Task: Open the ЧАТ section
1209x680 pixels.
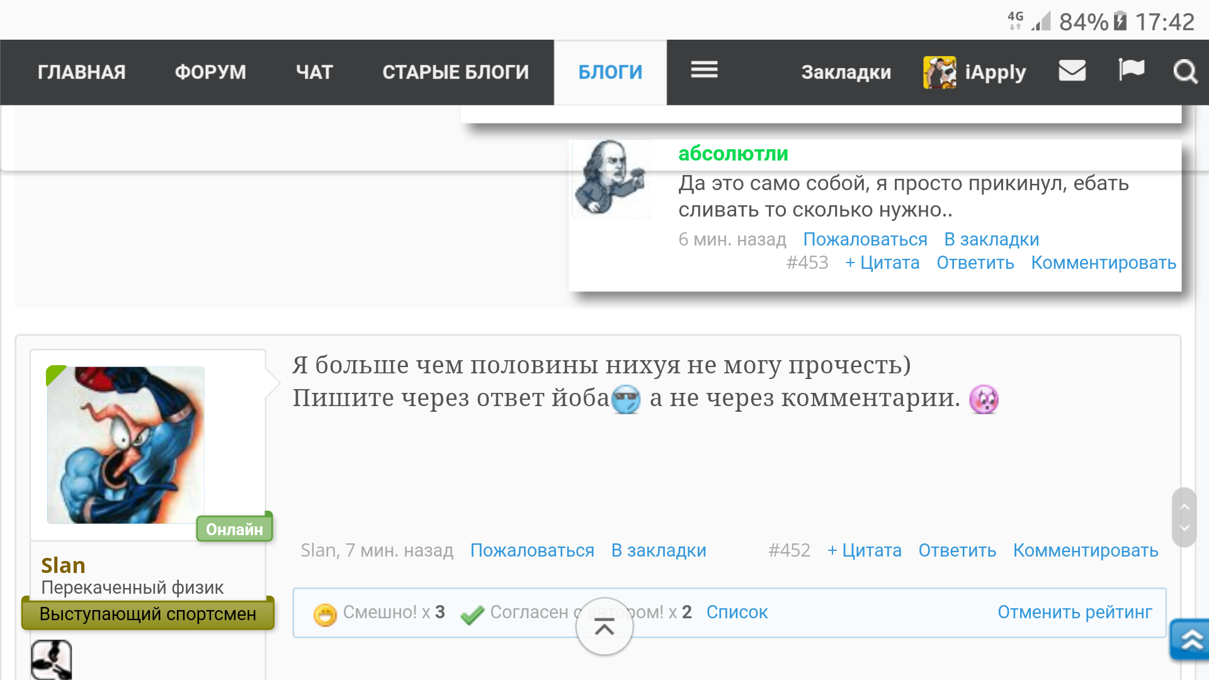Action: [314, 72]
